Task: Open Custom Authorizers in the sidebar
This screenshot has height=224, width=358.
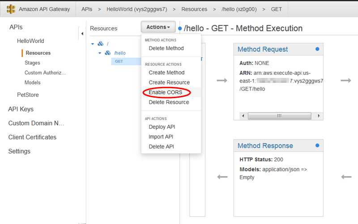Action: pyautogui.click(x=45, y=73)
